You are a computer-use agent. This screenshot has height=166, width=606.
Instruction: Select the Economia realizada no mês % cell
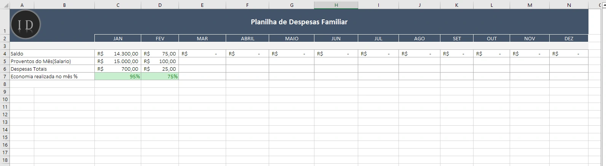tap(52, 76)
